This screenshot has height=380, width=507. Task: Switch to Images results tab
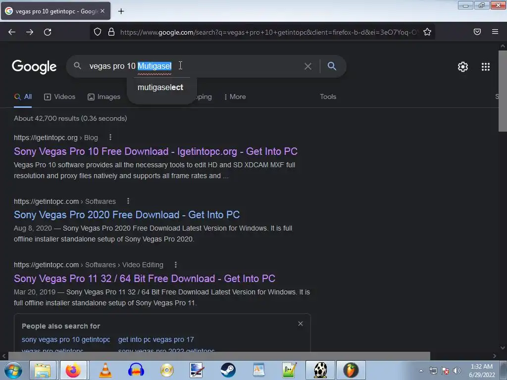104,96
